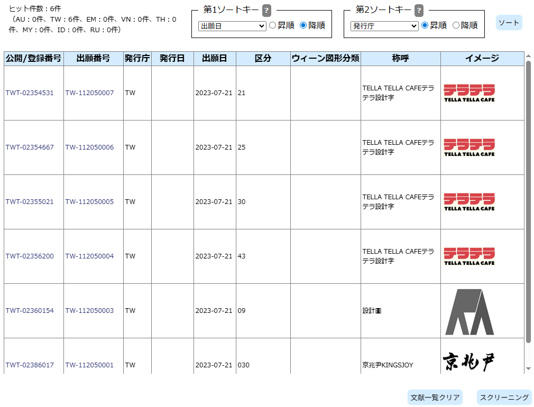The image size is (534, 407).
Task: Open the TWT-02386017 registration link
Action: [30, 365]
